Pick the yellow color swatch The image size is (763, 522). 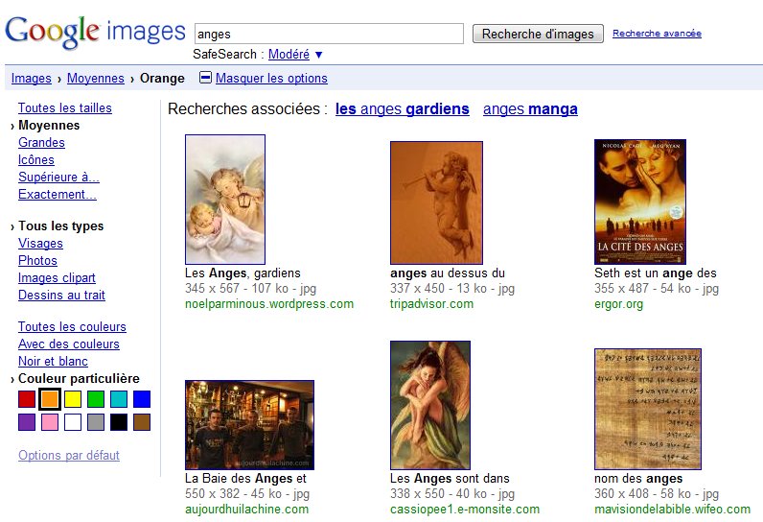(x=73, y=399)
